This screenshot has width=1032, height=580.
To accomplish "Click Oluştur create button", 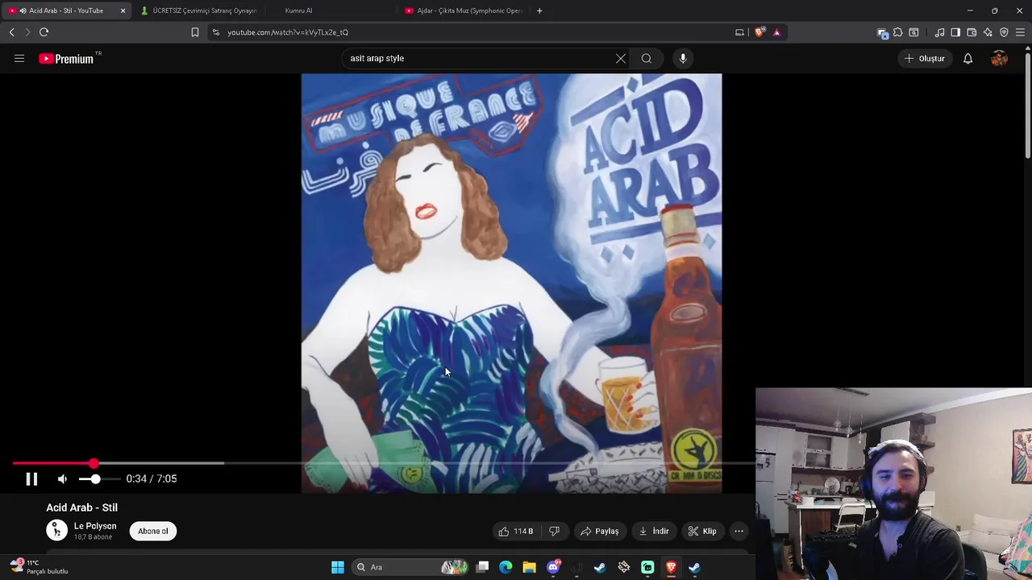I will 924,58.
